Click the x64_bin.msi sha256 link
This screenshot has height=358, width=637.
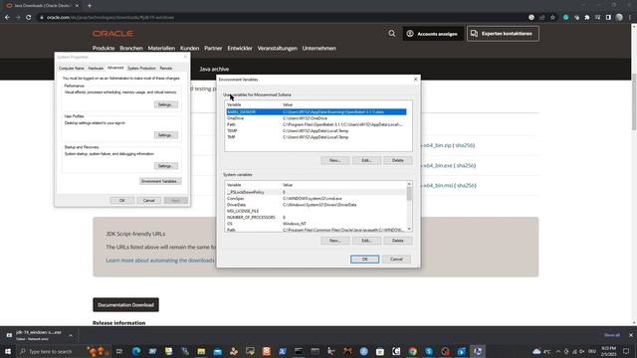[x=466, y=186]
